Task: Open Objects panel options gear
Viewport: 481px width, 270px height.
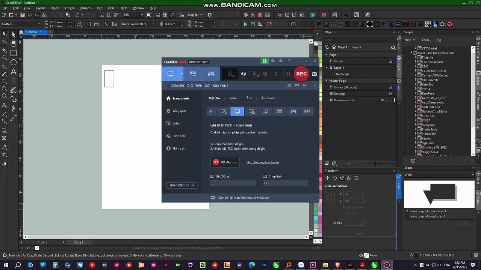Action: pos(393,47)
